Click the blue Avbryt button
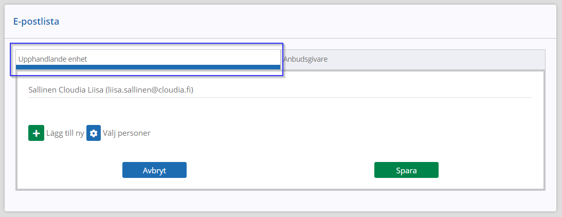Image resolution: width=562 pixels, height=217 pixels. (x=154, y=170)
